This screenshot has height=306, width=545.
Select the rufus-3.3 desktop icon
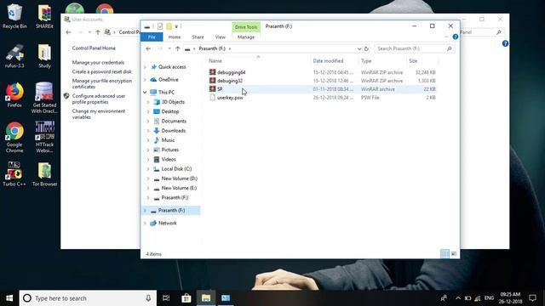(14, 56)
